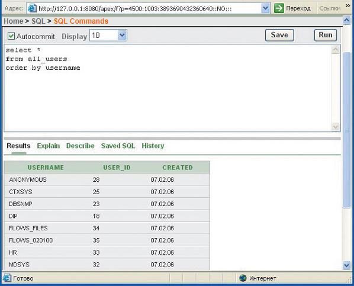Open the Saved SQL tab
354x286 pixels.
[118, 146]
